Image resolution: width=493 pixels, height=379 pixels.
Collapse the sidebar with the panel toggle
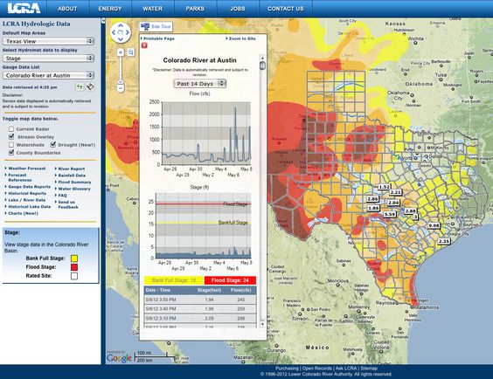(x=103, y=21)
